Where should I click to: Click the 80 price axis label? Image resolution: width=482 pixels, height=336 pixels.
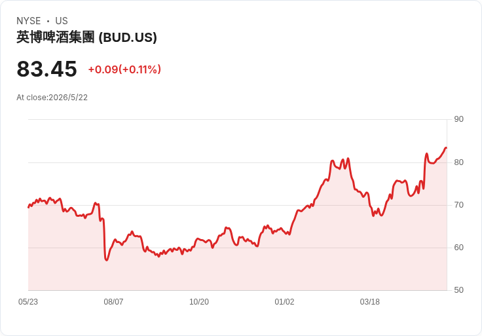[x=458, y=162]
